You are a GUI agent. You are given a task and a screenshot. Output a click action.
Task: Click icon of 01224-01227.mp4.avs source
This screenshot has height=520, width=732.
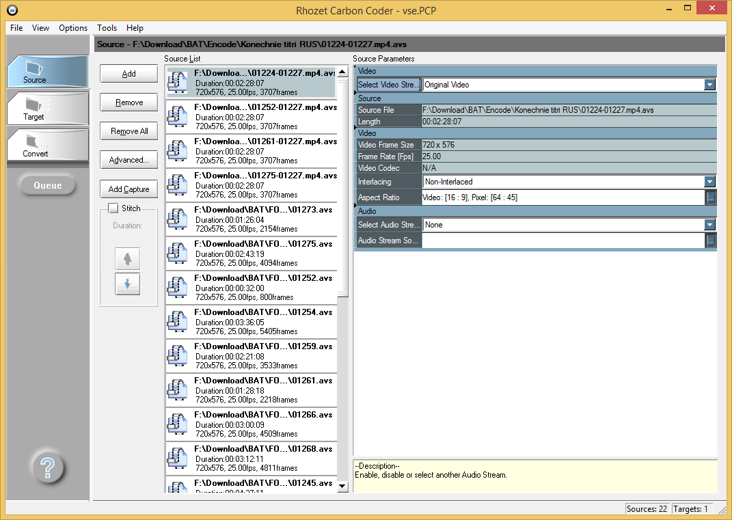coord(178,83)
